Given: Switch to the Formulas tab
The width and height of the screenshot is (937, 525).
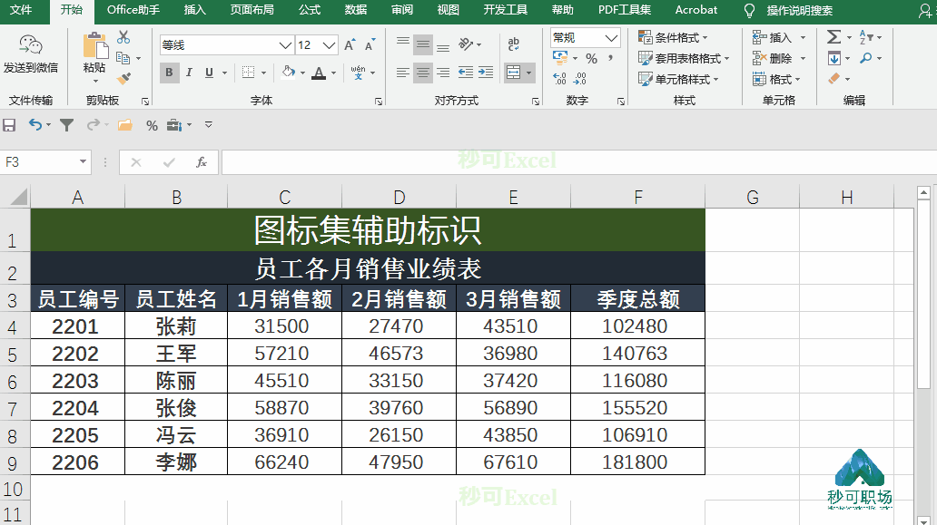Looking at the screenshot, I should point(310,10).
